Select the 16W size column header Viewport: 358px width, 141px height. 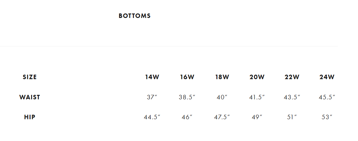(x=187, y=77)
